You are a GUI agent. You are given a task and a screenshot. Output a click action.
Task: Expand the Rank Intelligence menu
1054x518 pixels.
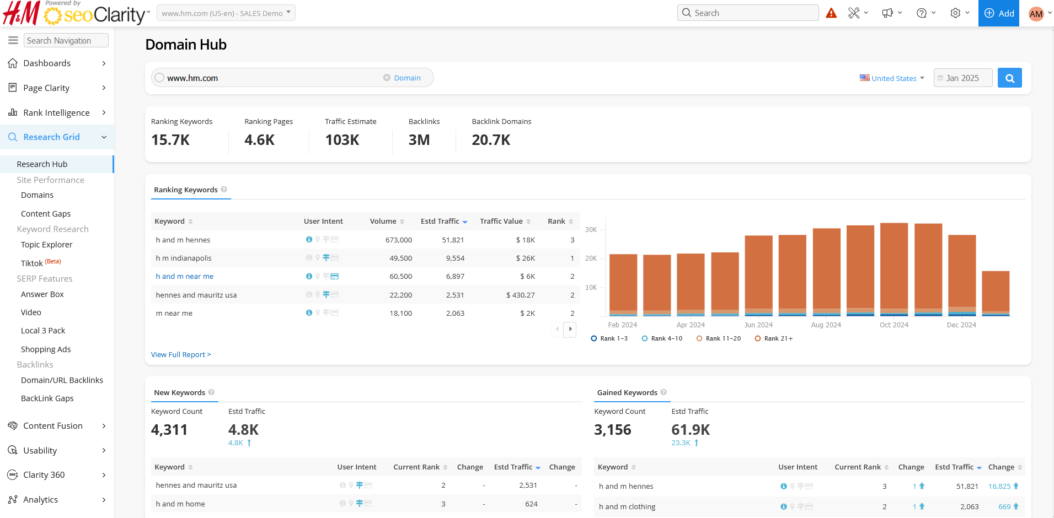coord(57,112)
